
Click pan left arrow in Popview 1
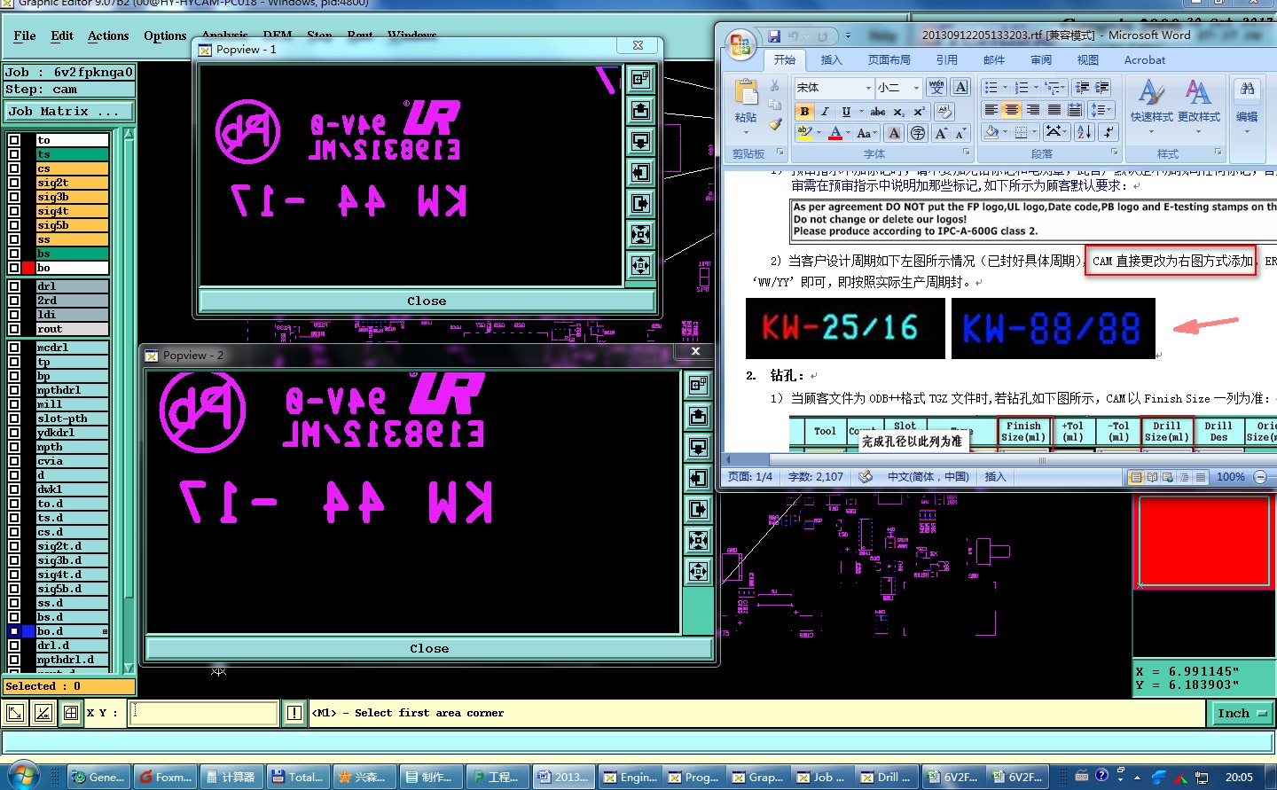pos(641,172)
